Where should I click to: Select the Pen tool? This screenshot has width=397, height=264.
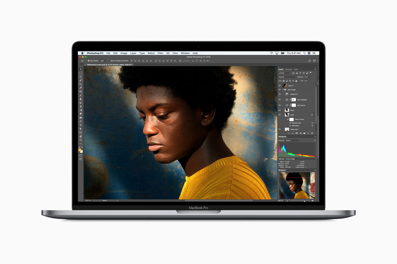(81, 121)
